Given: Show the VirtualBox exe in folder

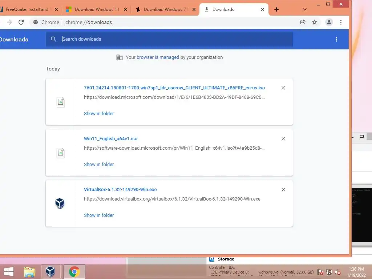Looking at the screenshot, I should coord(99,215).
